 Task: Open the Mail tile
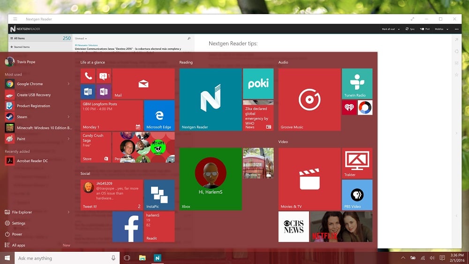144,84
